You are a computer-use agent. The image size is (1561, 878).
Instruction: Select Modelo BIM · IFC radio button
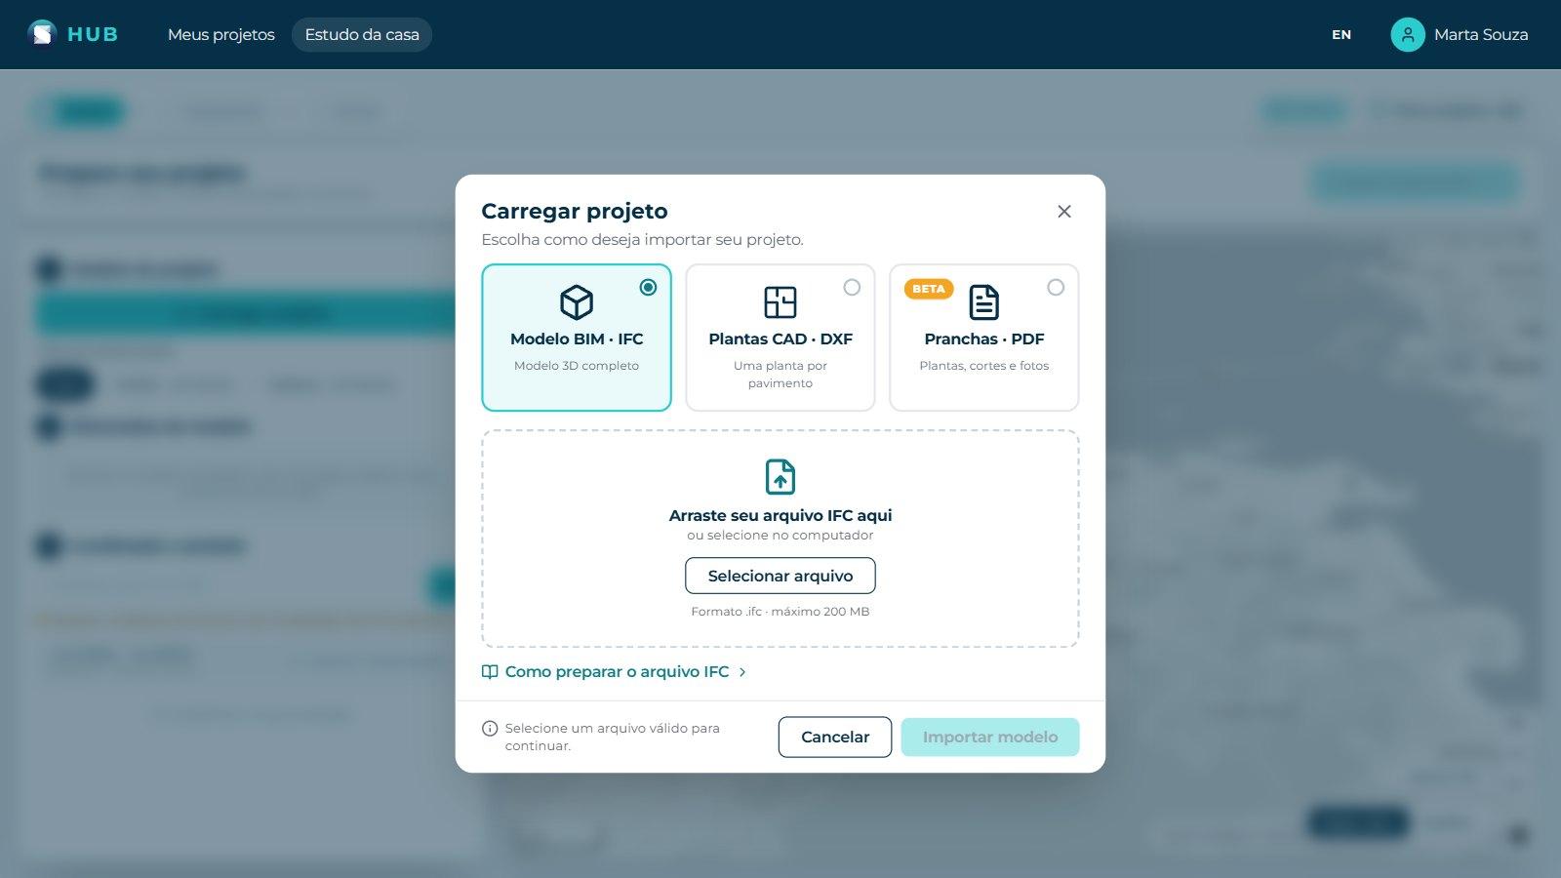click(648, 287)
